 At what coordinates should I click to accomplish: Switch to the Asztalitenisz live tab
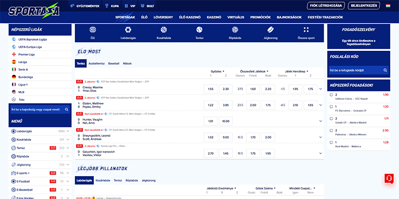pyautogui.click(x=96, y=64)
